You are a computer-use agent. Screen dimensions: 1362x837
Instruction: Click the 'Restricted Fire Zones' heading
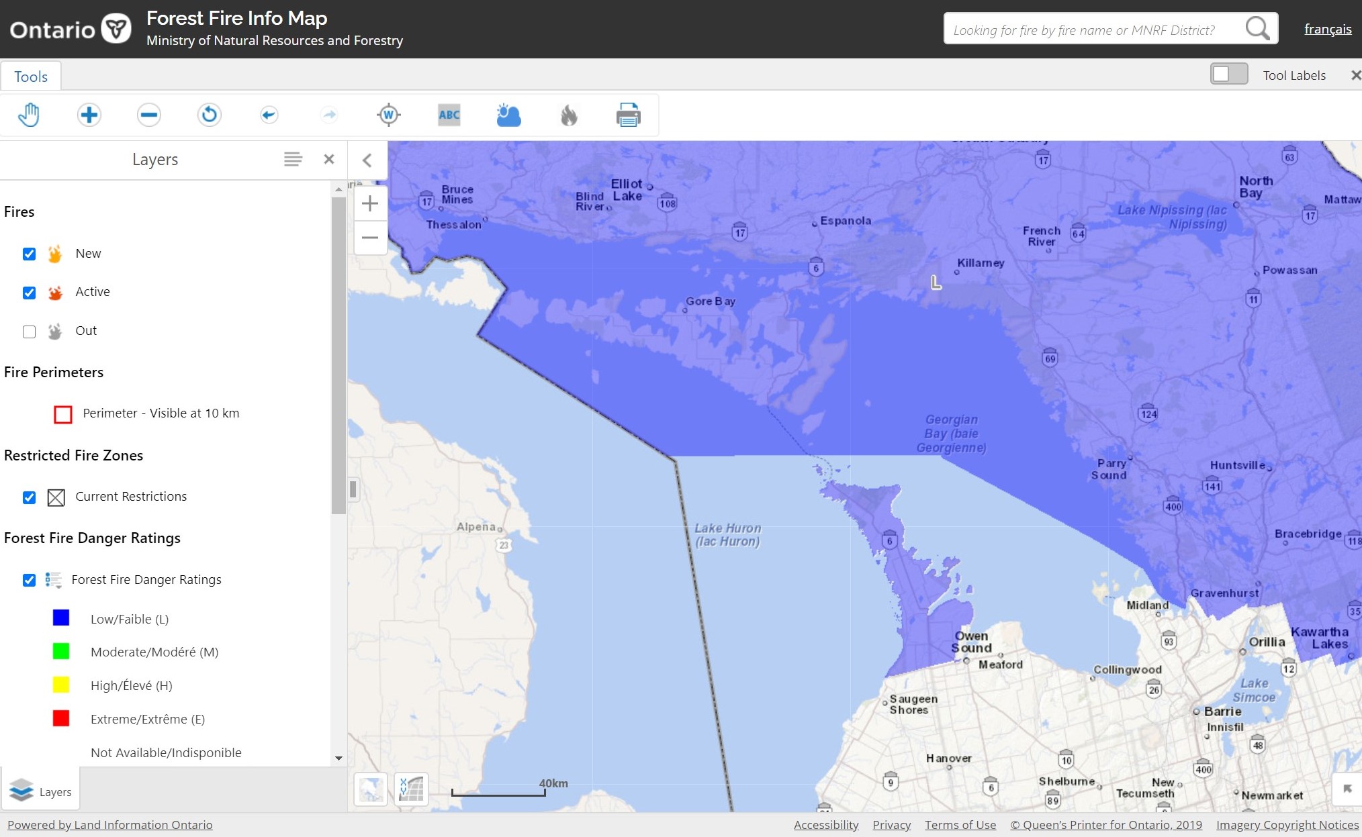pyautogui.click(x=74, y=456)
